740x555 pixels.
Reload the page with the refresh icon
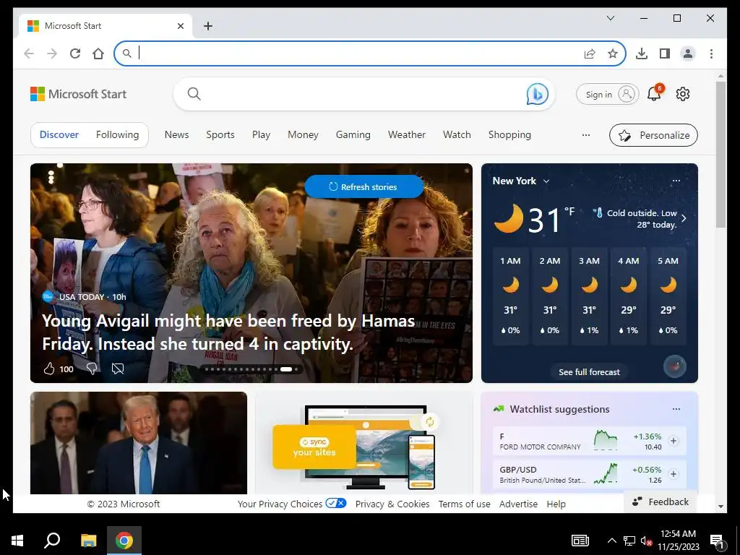click(75, 53)
